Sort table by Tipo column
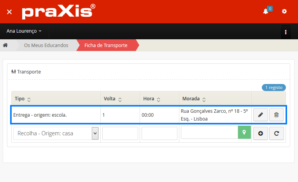 click(28, 99)
